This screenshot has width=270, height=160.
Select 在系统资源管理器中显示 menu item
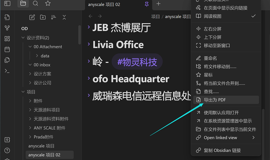(226, 121)
